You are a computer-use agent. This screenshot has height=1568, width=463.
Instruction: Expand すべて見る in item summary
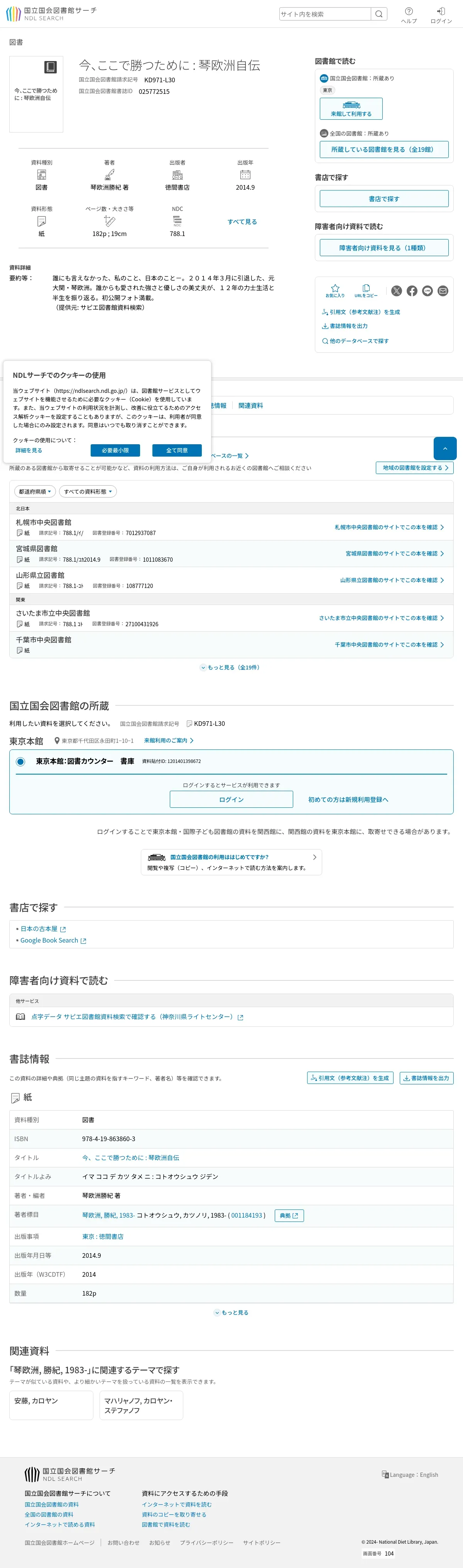pos(242,222)
